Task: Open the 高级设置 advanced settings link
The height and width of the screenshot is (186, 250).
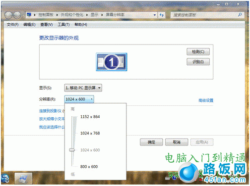Action: [x=206, y=100]
